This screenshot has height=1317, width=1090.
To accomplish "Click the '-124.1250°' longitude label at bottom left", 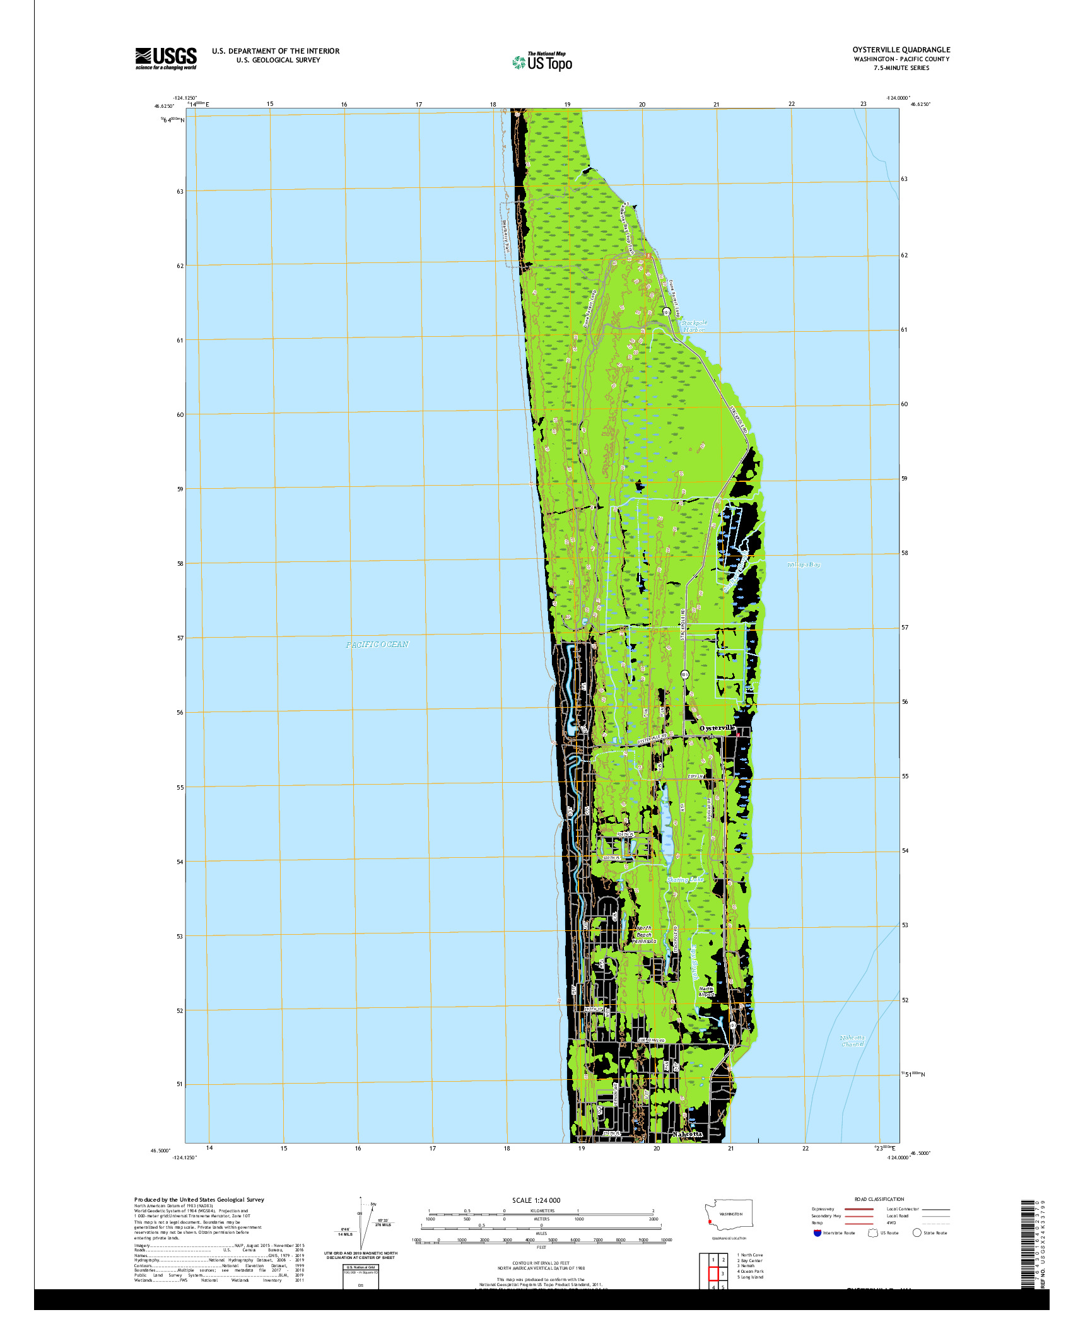I will tap(185, 1157).
